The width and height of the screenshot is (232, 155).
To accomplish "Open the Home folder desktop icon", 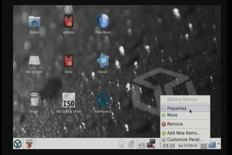I will 34,22.
